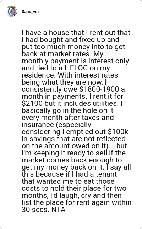Click the word HELOC in the comment
The image size is (142, 229).
[x=76, y=68]
